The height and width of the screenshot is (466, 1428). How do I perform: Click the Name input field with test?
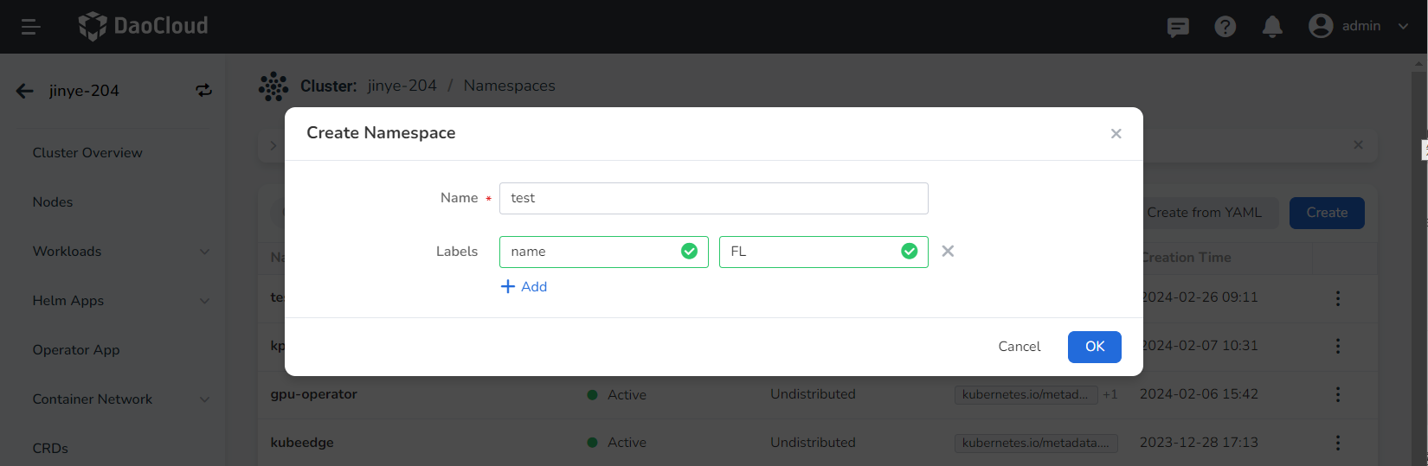click(714, 198)
